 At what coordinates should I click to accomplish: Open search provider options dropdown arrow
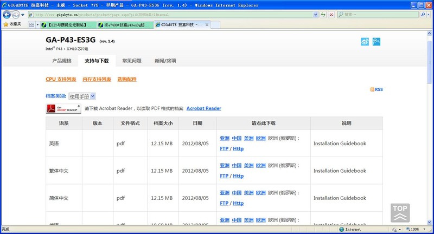(x=429, y=15)
